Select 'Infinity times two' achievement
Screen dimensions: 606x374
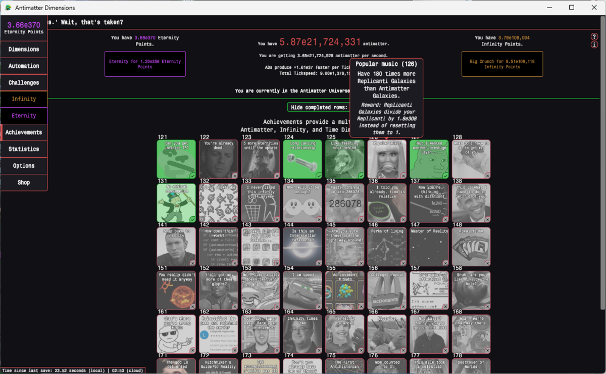click(x=302, y=334)
